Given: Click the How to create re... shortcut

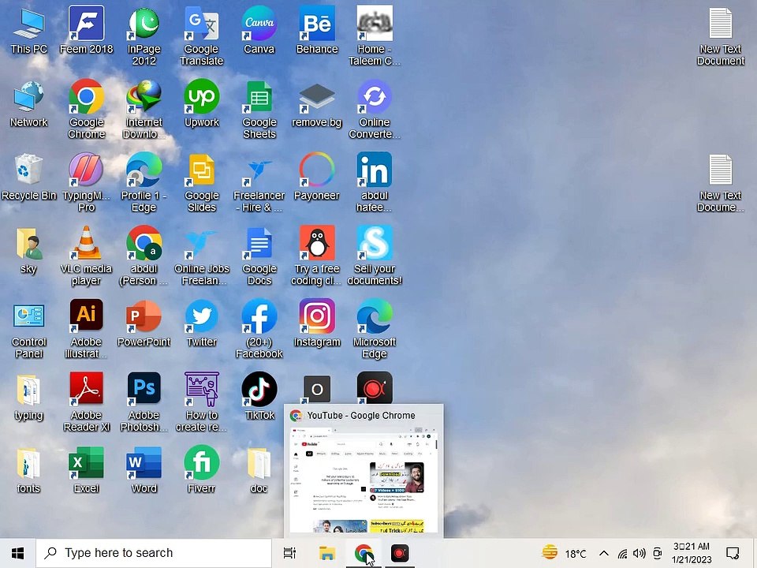Looking at the screenshot, I should point(201,403).
